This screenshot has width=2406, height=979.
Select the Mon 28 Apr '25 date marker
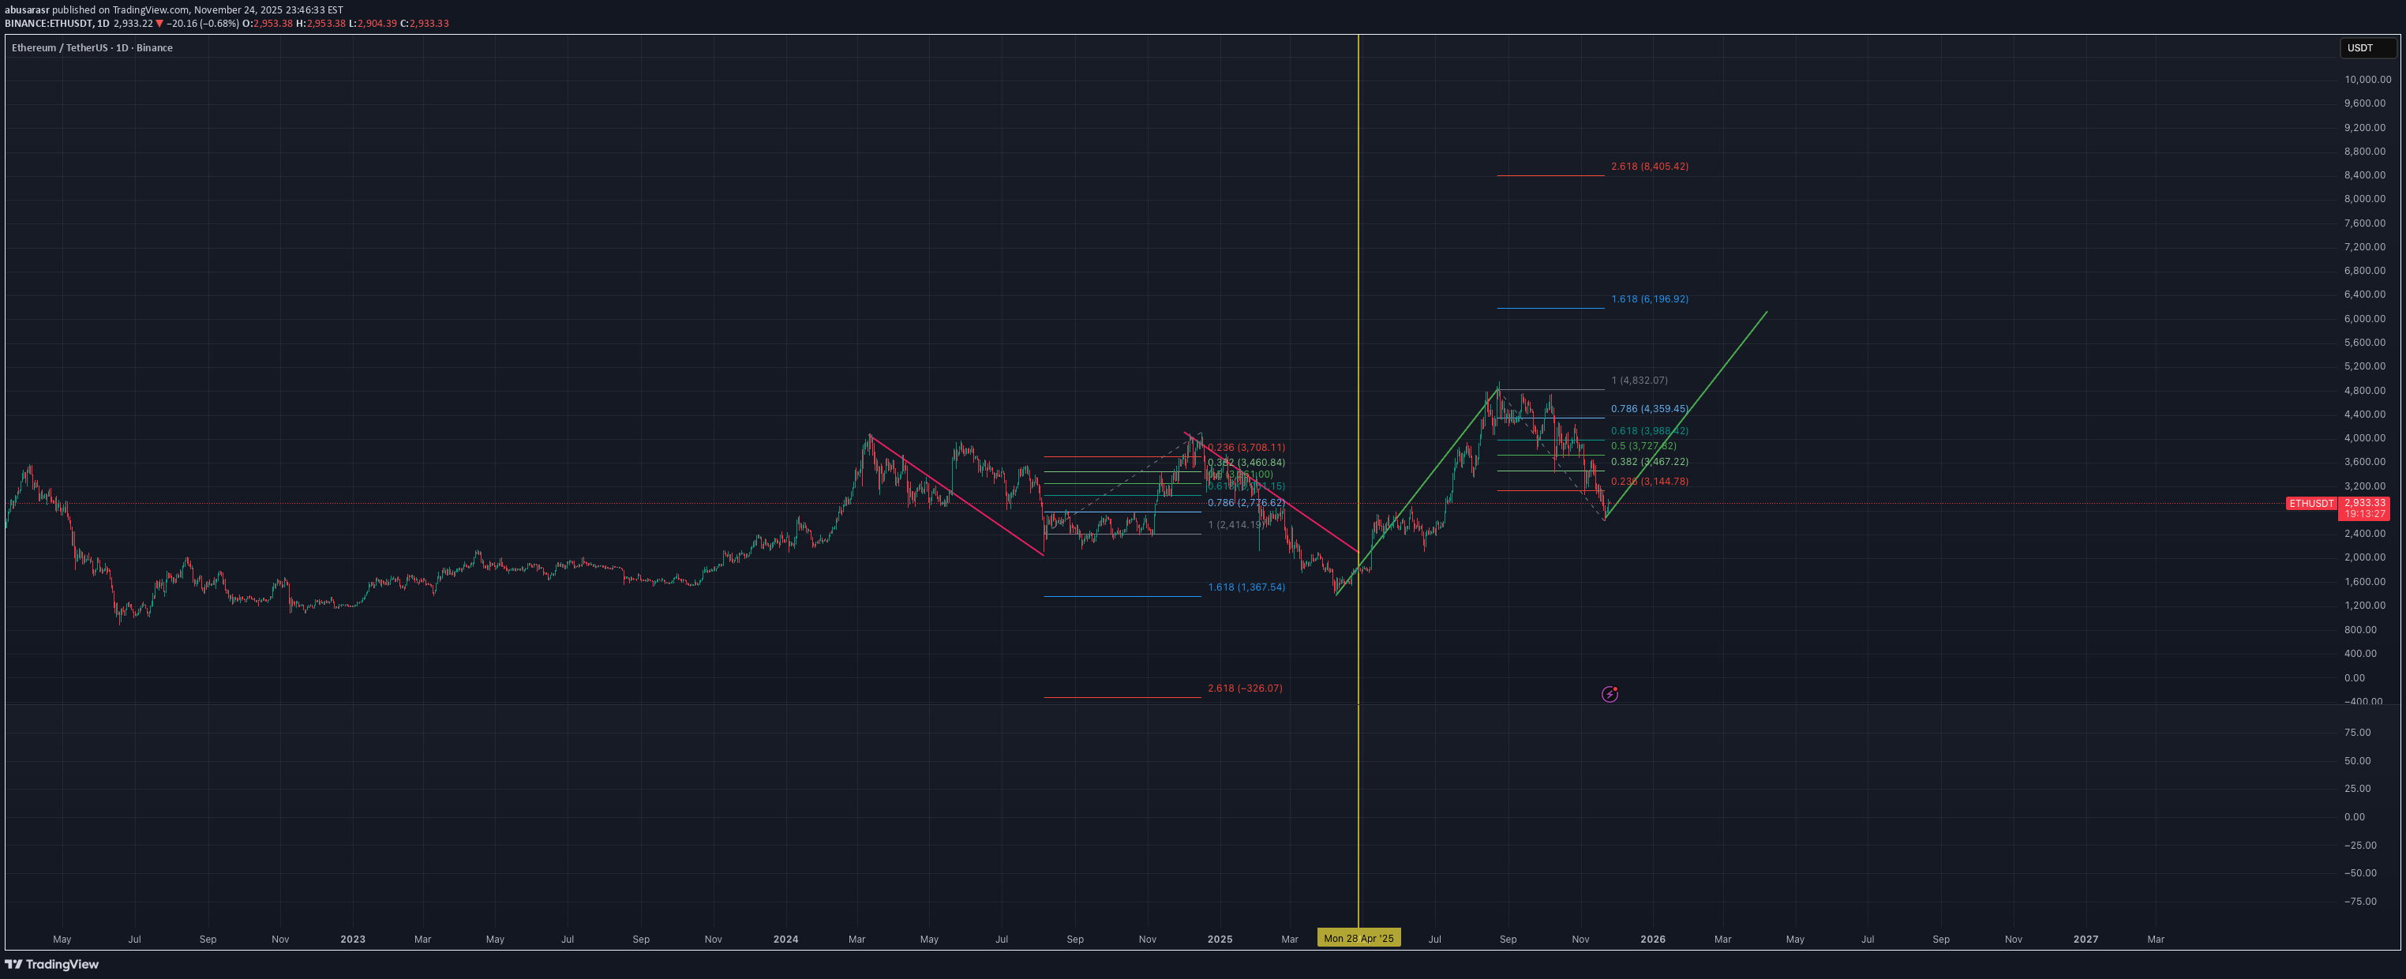click(x=1358, y=939)
